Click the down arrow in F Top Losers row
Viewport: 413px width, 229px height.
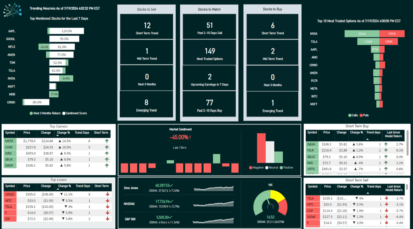107,213
